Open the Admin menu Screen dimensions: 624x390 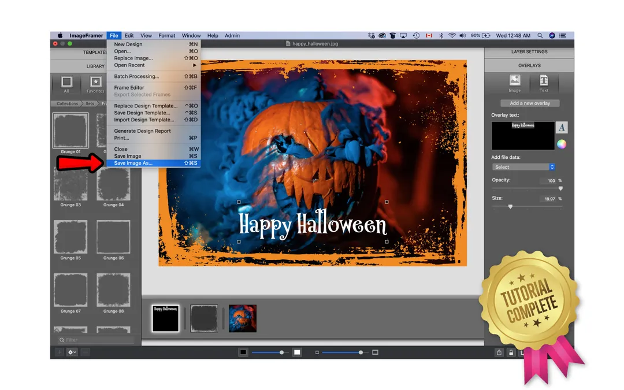pyautogui.click(x=232, y=35)
